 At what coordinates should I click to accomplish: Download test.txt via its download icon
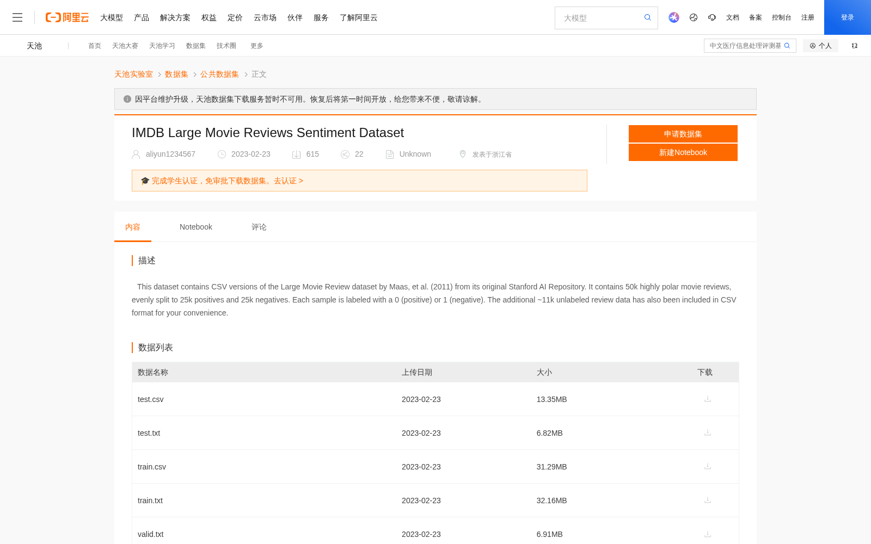tap(708, 432)
